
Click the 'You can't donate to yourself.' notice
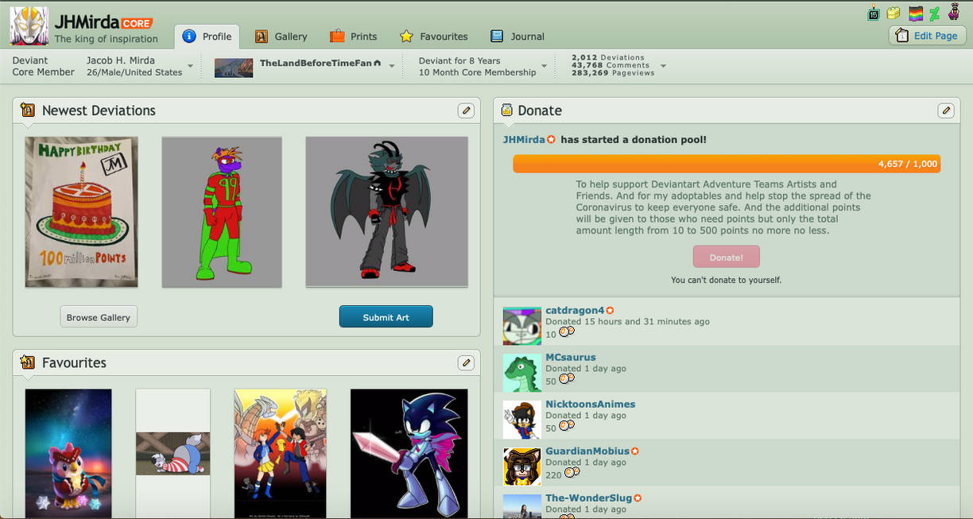[x=727, y=281]
